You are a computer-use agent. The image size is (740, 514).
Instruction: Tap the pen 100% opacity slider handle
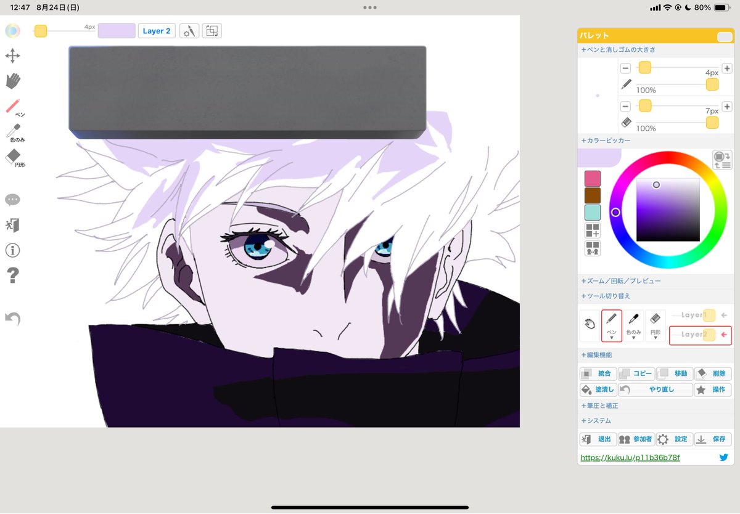click(x=712, y=84)
